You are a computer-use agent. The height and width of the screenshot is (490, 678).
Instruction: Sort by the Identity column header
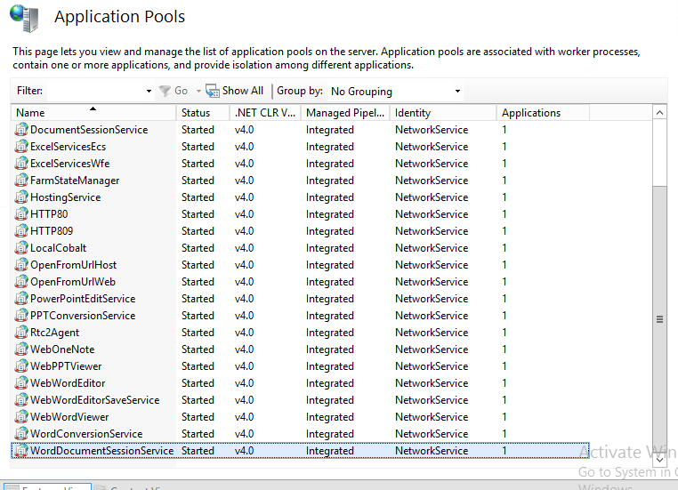443,113
